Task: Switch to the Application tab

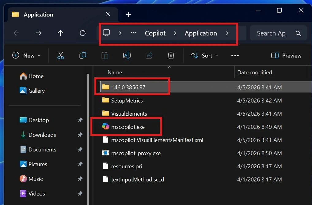Action: pyautogui.click(x=38, y=14)
